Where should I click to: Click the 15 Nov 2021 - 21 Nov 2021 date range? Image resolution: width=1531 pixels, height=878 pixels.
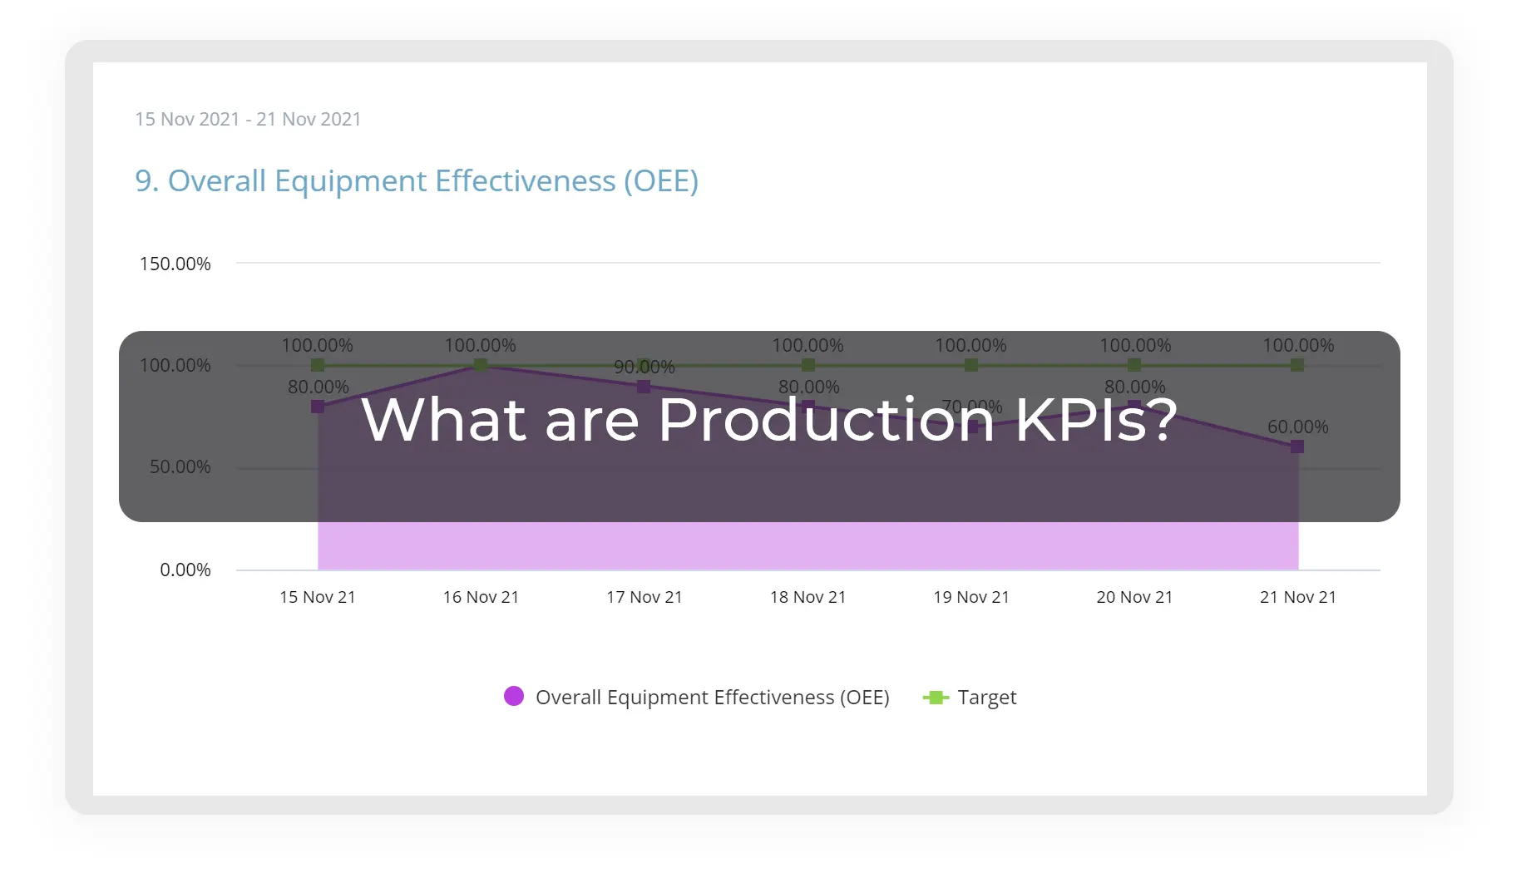coord(248,119)
